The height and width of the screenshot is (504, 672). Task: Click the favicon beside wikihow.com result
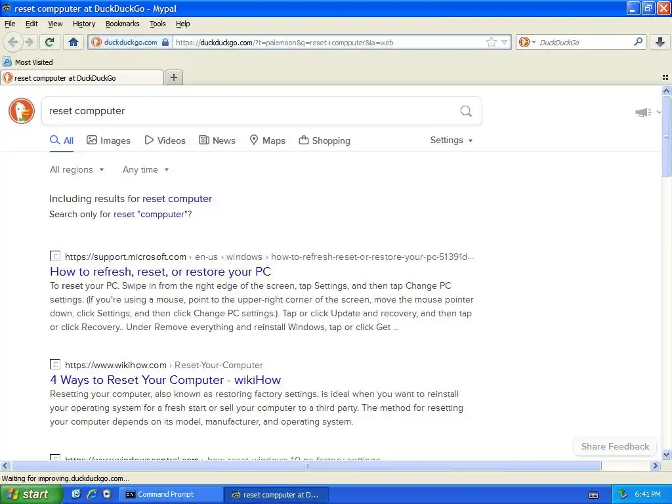(x=55, y=365)
